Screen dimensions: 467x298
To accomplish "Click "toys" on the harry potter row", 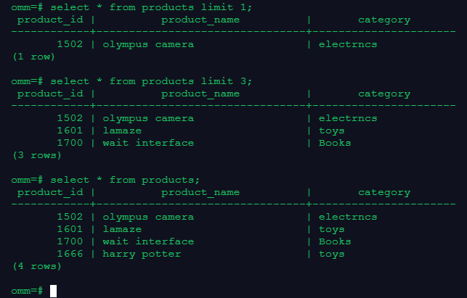I will point(332,254).
